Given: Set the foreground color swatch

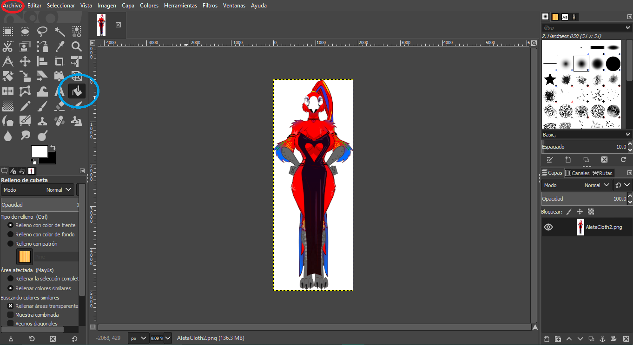Looking at the screenshot, I should [39, 151].
